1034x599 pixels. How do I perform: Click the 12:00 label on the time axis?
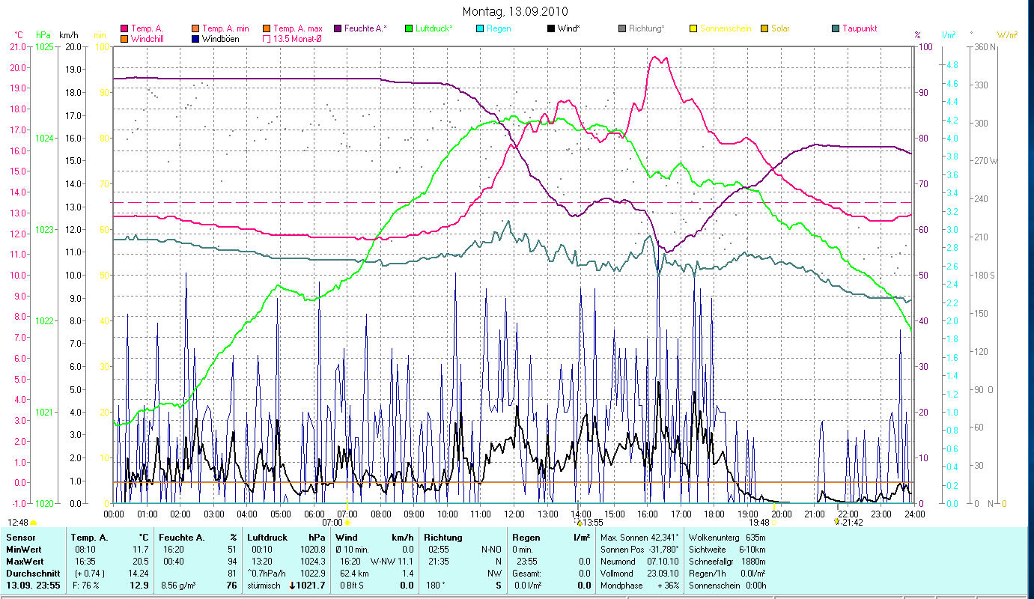coord(514,514)
